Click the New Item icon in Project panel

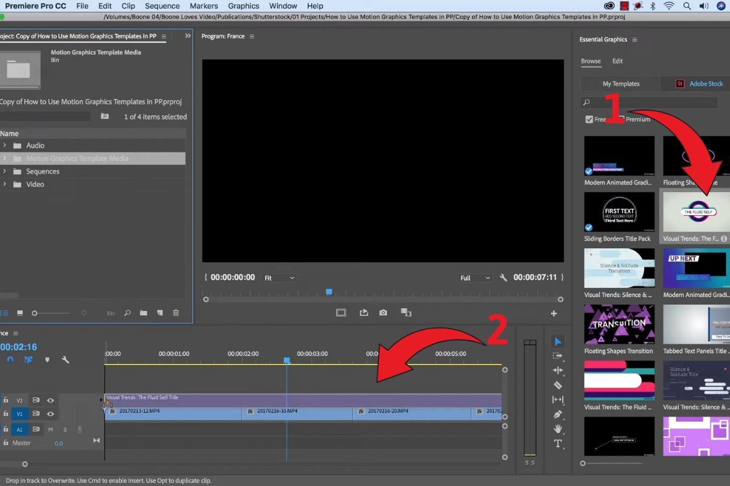pyautogui.click(x=159, y=313)
